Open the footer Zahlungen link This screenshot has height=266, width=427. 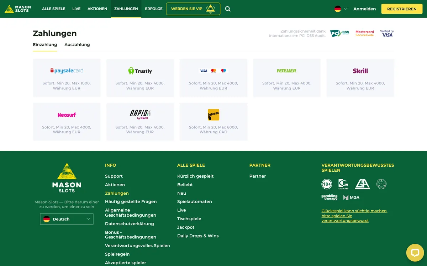coord(117,193)
